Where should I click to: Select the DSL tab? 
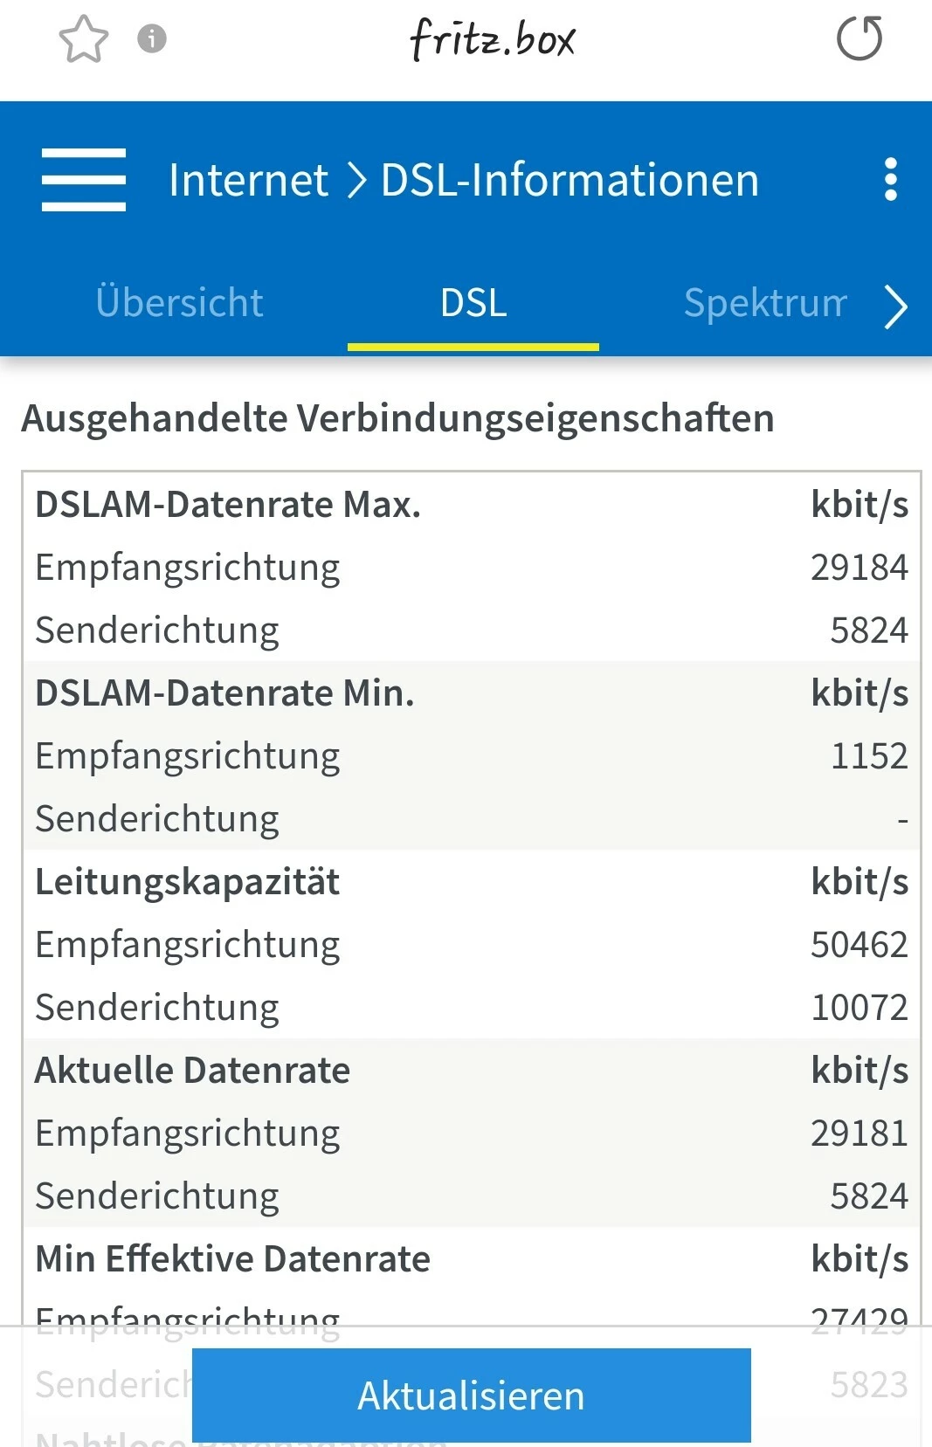point(473,303)
